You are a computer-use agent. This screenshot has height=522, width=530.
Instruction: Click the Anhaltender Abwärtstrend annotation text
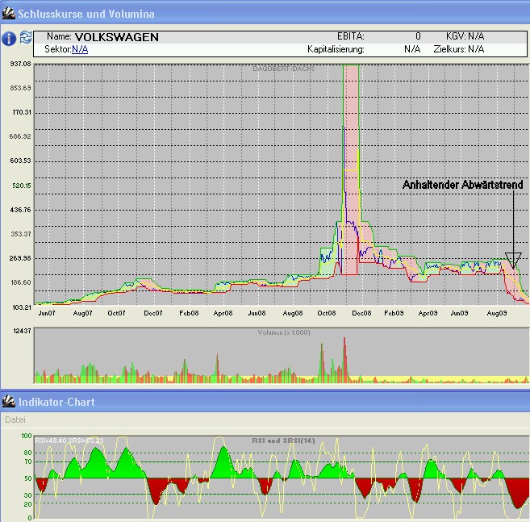(462, 185)
